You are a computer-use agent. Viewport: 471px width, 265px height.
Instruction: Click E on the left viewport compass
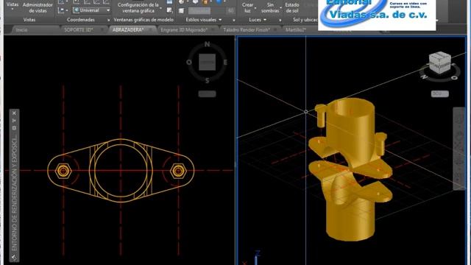click(x=225, y=63)
